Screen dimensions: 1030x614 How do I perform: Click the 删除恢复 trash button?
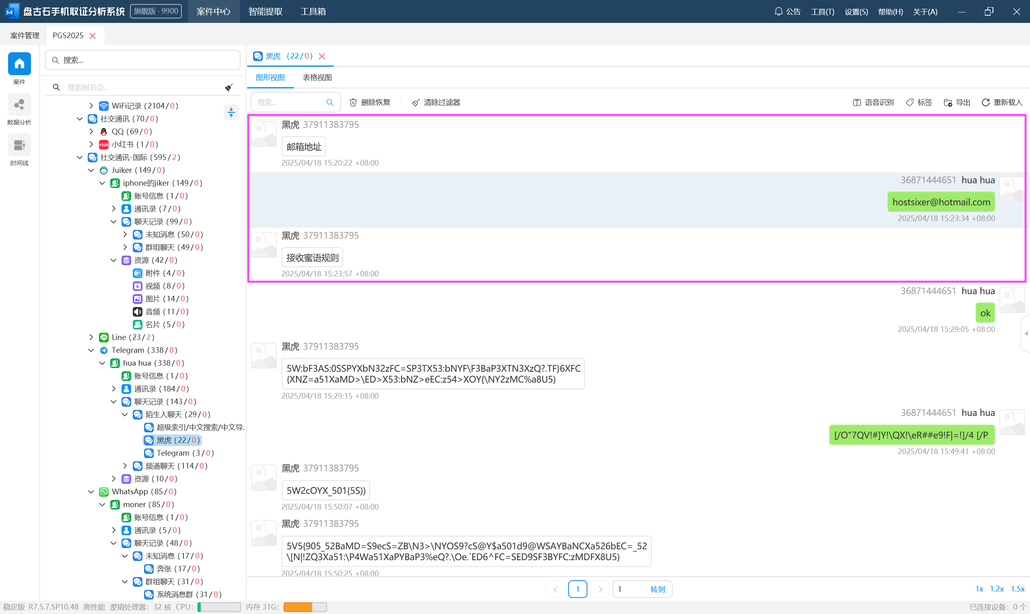(x=370, y=102)
